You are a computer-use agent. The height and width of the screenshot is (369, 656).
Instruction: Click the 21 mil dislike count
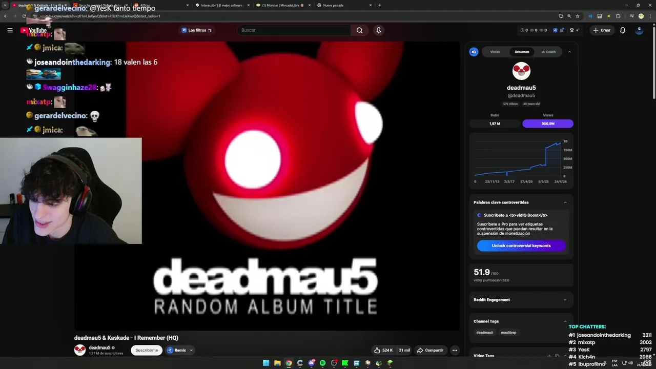coord(404,350)
